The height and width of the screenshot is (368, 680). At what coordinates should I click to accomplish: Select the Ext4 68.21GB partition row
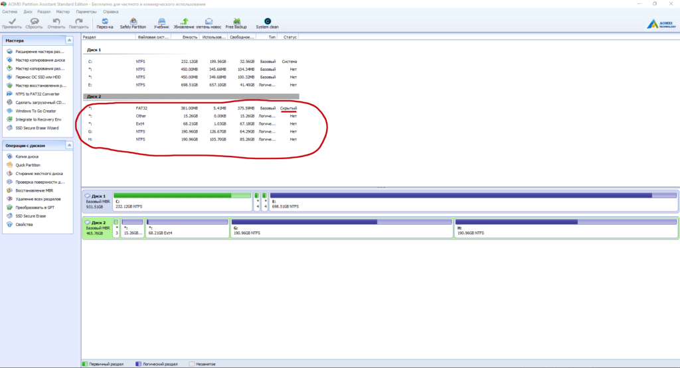[193, 123]
